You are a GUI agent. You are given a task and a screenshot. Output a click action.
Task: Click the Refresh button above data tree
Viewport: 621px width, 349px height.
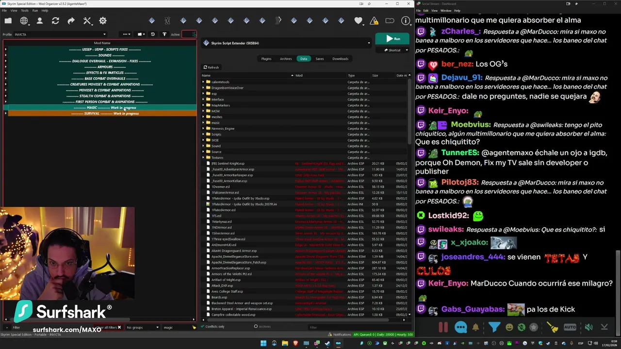click(211, 67)
